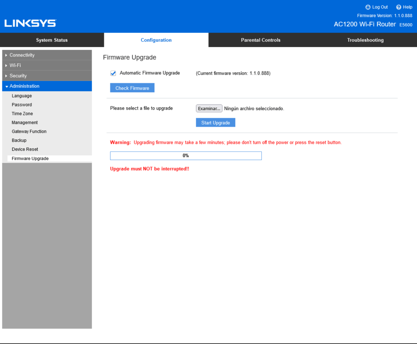Click the Check Firmware button
Viewport: 417px width, 344px height.
point(132,88)
